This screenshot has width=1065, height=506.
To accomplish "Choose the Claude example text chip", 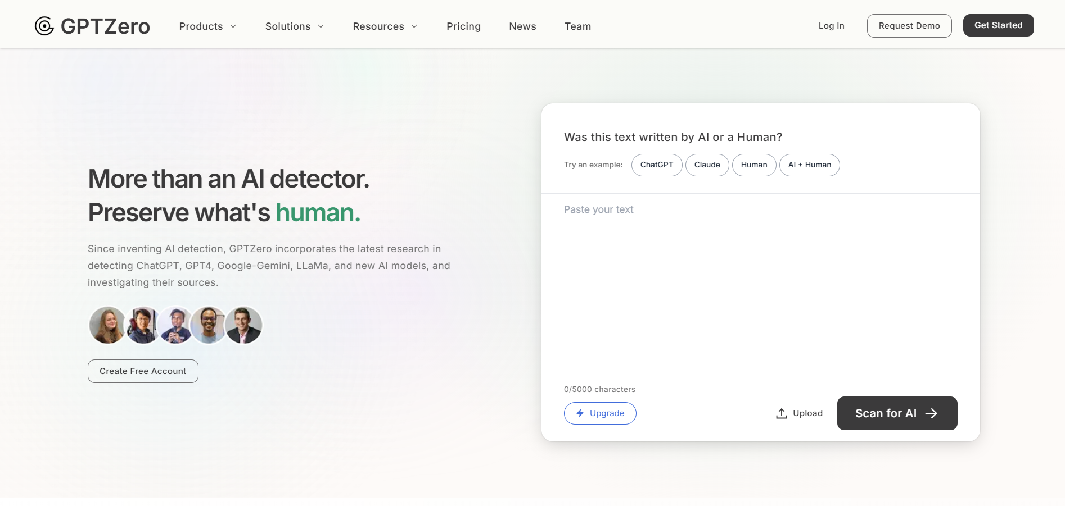I will coord(707,165).
